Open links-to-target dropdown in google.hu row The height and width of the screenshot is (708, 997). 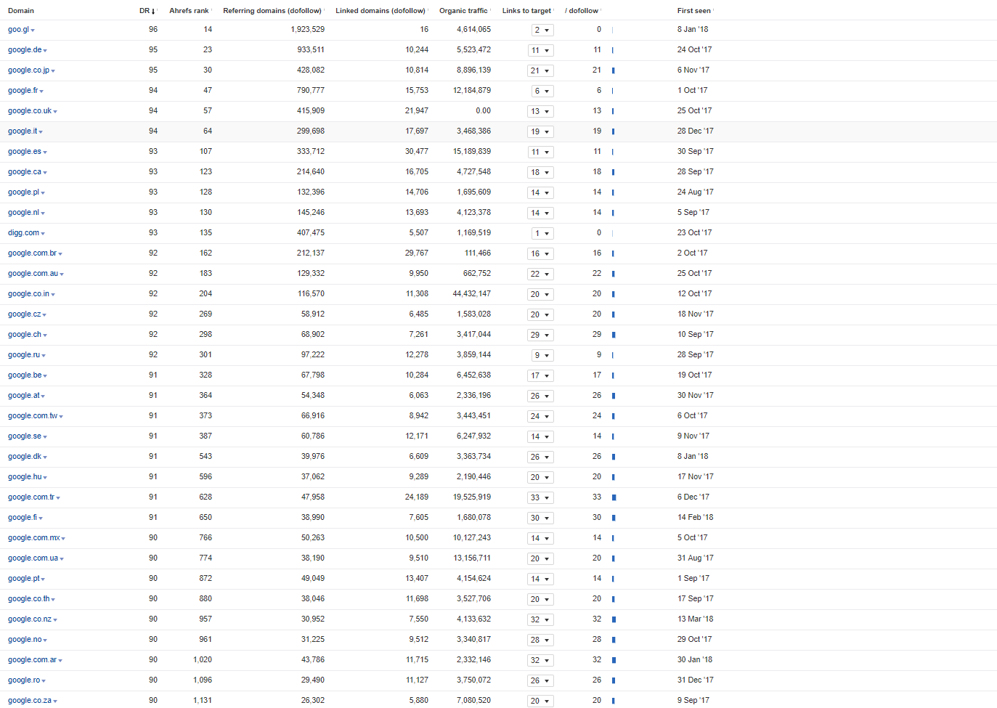540,477
